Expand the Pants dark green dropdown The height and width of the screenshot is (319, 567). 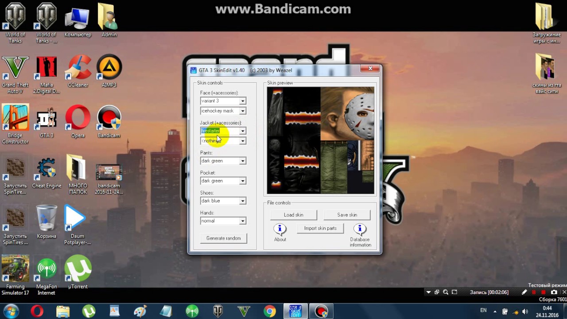tap(242, 161)
